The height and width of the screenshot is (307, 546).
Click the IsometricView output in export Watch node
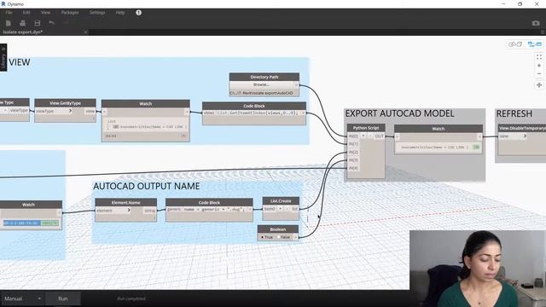434,148
